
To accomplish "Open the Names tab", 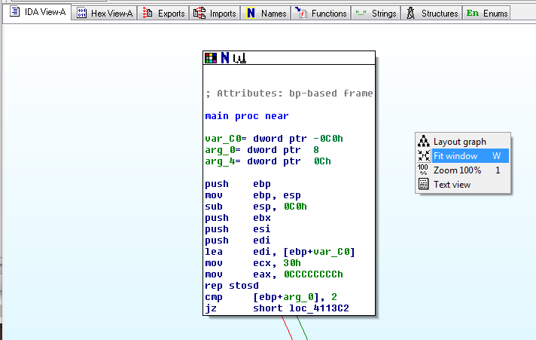I will coord(273,13).
